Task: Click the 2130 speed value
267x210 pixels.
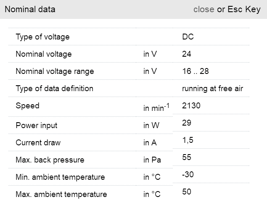Action: [191, 106]
